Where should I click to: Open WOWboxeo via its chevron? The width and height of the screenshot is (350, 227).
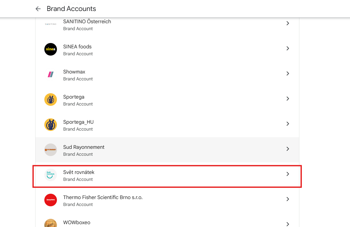[x=288, y=224]
